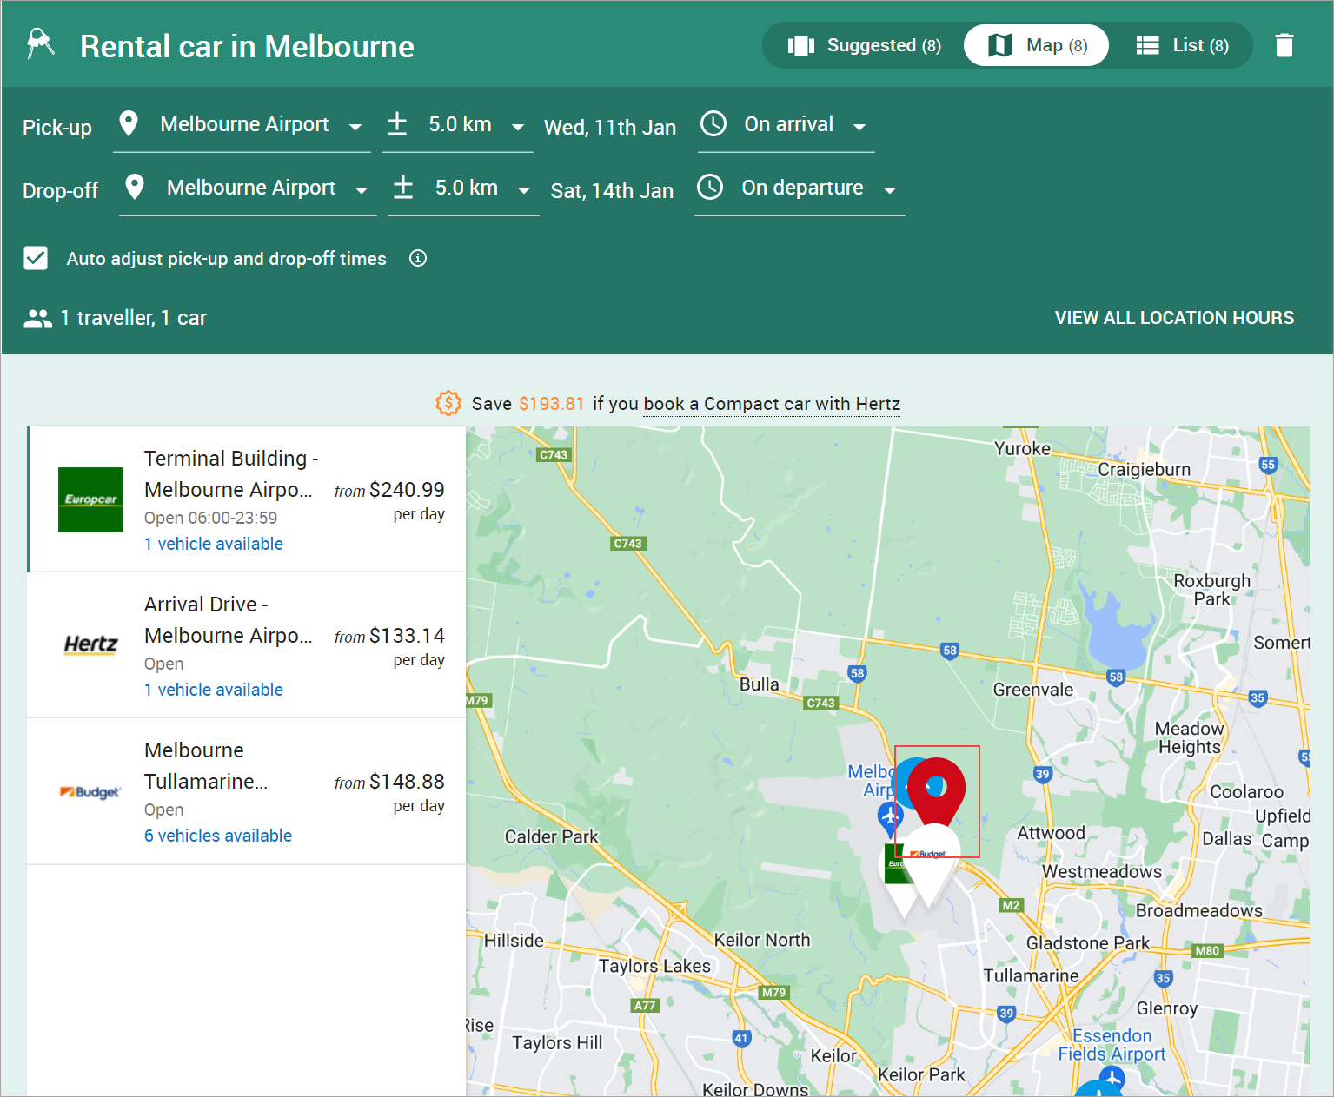Delete the rental car with trash icon
This screenshot has width=1334, height=1097.
(1284, 45)
